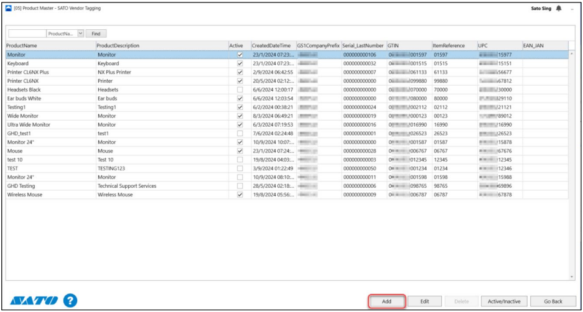Click the blue help question mark icon
Viewport: 583px width, 312px height.
point(70,301)
